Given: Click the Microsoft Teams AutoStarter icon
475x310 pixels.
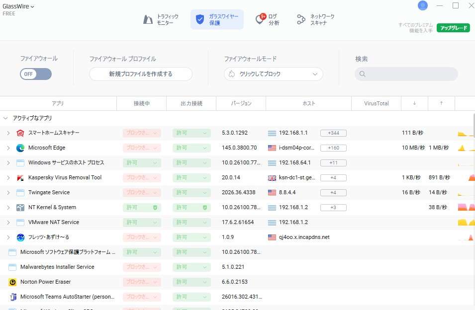Looking at the screenshot, I should pos(13,297).
